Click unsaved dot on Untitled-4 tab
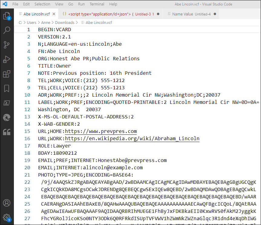This screenshot has height=225, width=261. coord(215,14)
